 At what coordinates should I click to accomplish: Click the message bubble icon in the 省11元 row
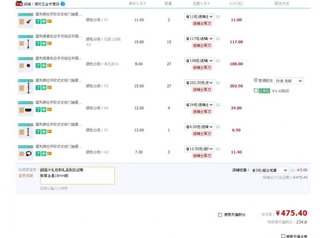coord(218,17)
